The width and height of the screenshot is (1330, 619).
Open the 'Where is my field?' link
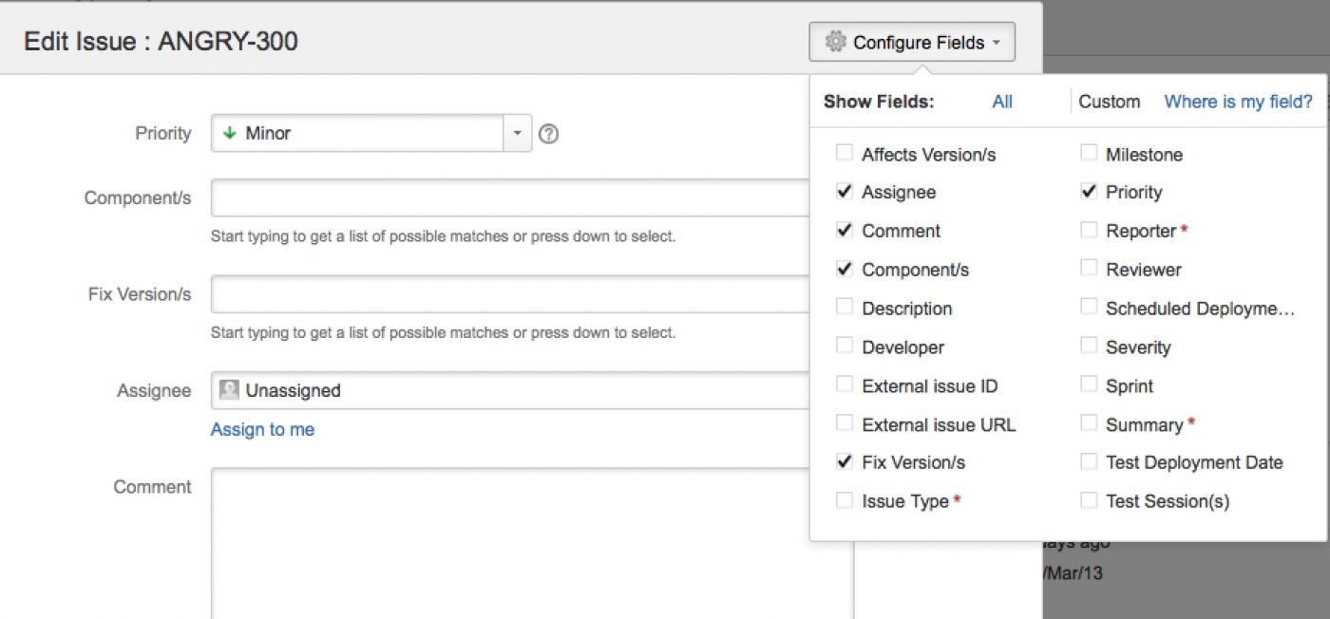tap(1238, 102)
